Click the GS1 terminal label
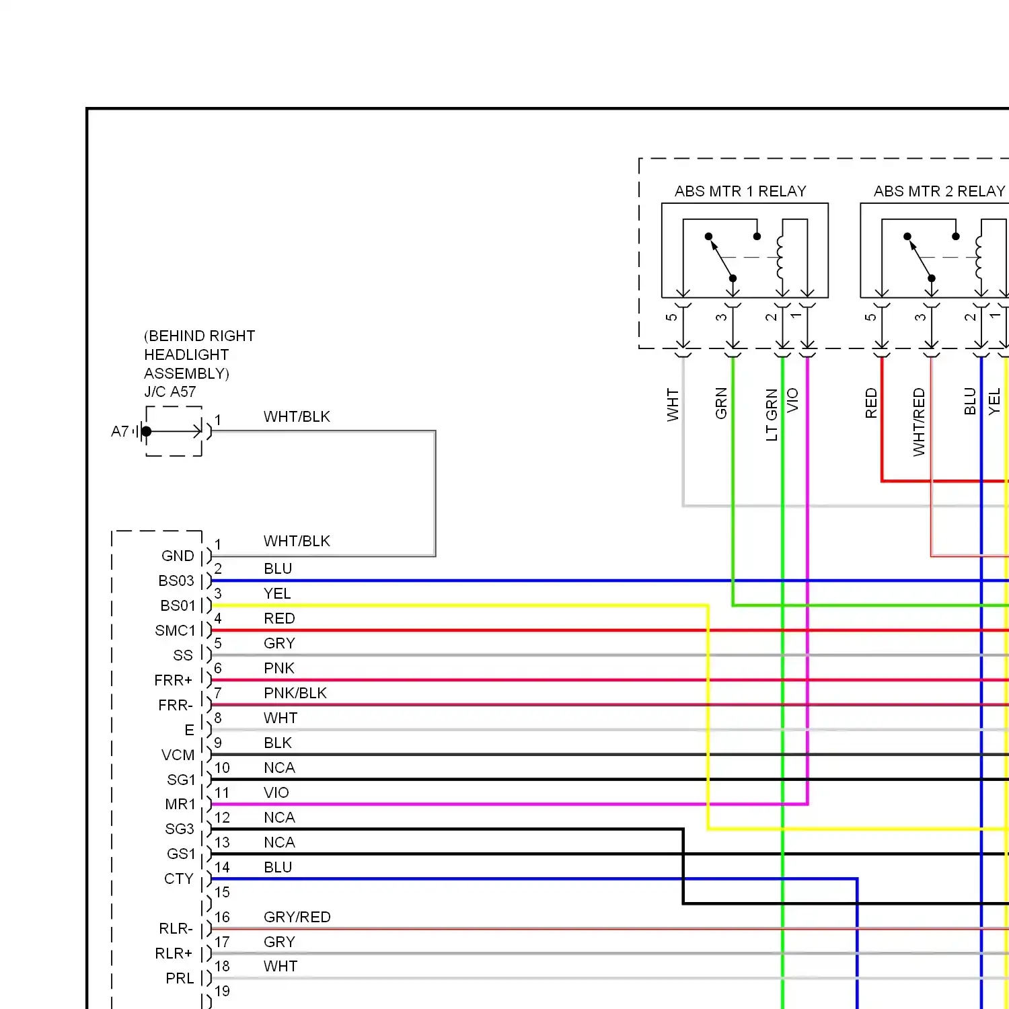 point(181,854)
